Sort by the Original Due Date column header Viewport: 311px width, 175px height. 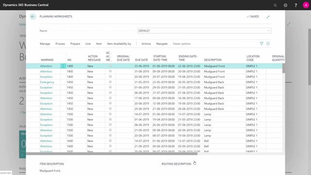tap(123, 58)
